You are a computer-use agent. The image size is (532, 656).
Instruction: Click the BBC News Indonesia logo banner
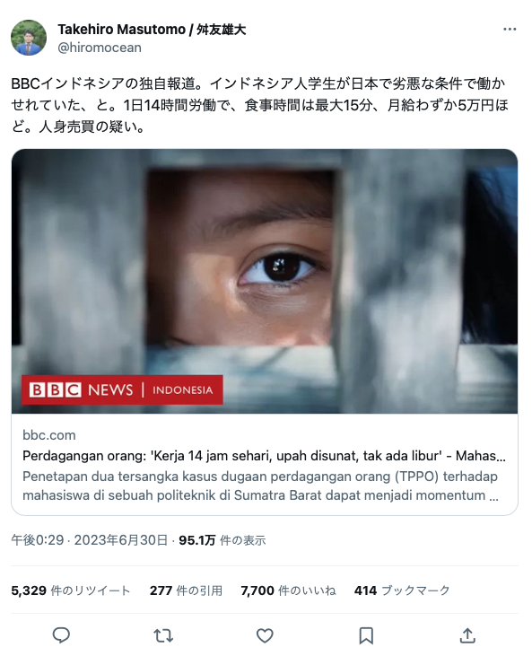point(122,389)
